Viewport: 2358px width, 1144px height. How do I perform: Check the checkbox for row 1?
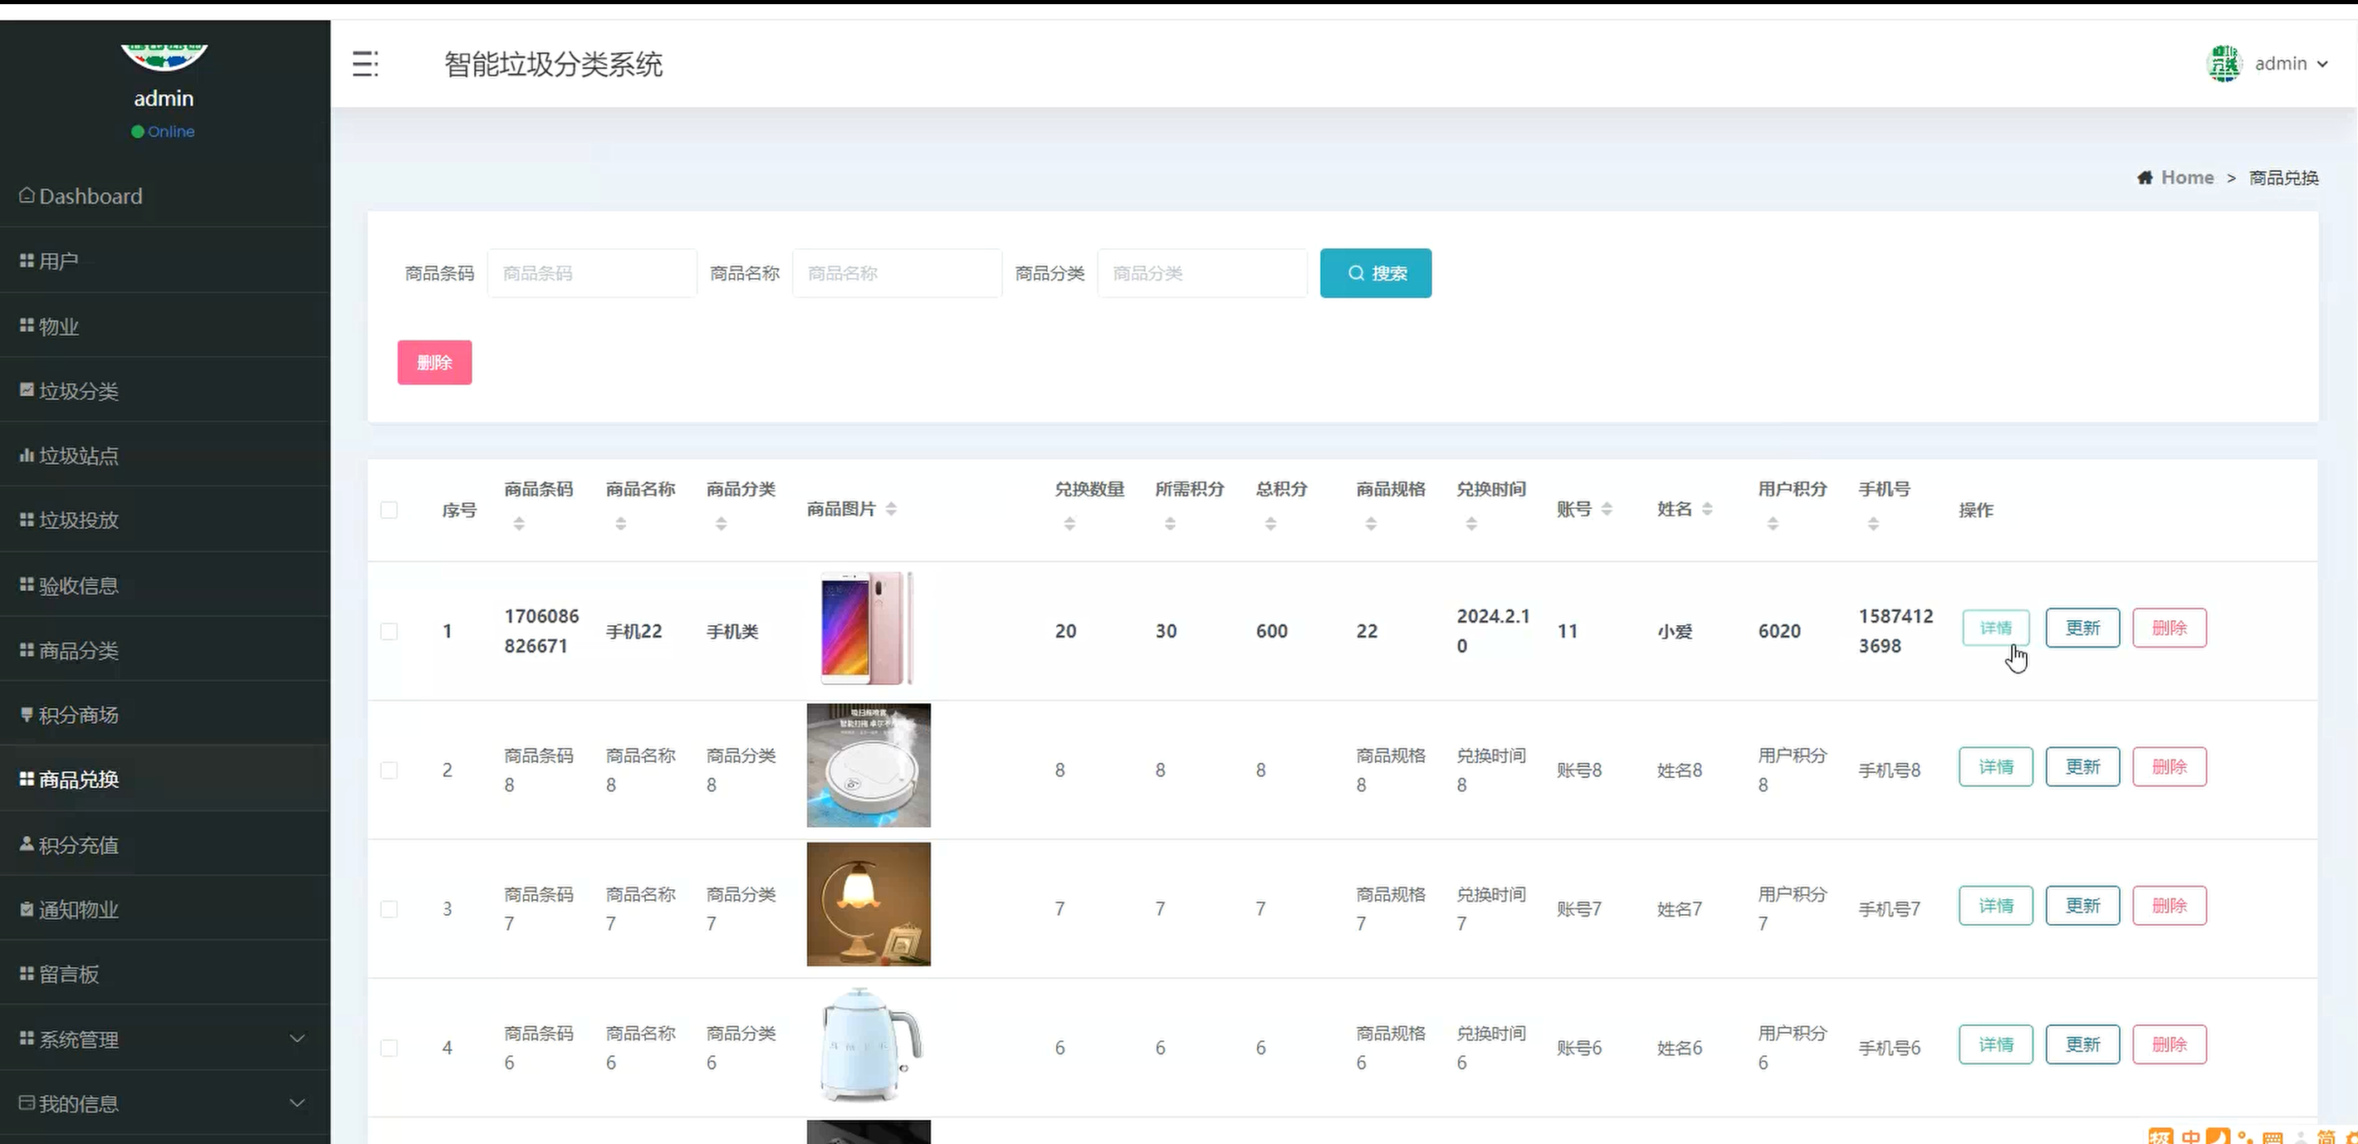click(389, 632)
